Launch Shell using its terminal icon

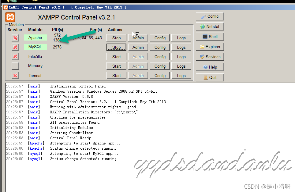point(210,37)
